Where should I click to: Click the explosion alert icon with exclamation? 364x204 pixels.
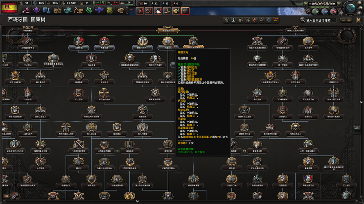[x=158, y=11]
